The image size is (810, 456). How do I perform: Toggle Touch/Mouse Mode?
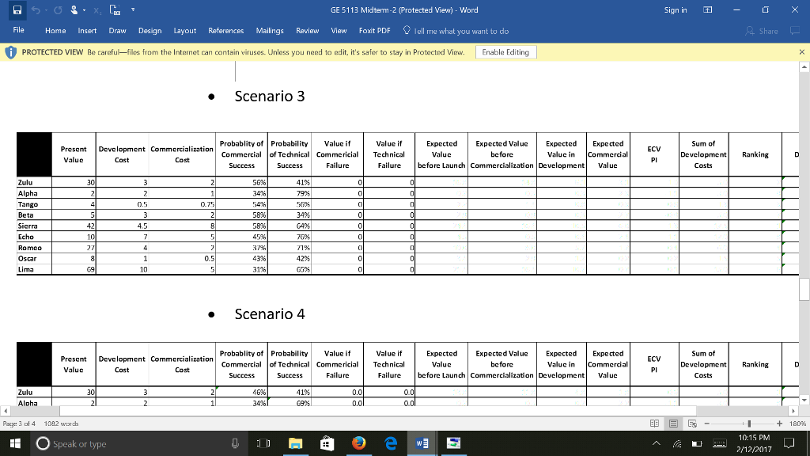click(x=74, y=9)
